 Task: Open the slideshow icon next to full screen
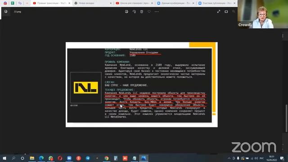click(x=226, y=12)
